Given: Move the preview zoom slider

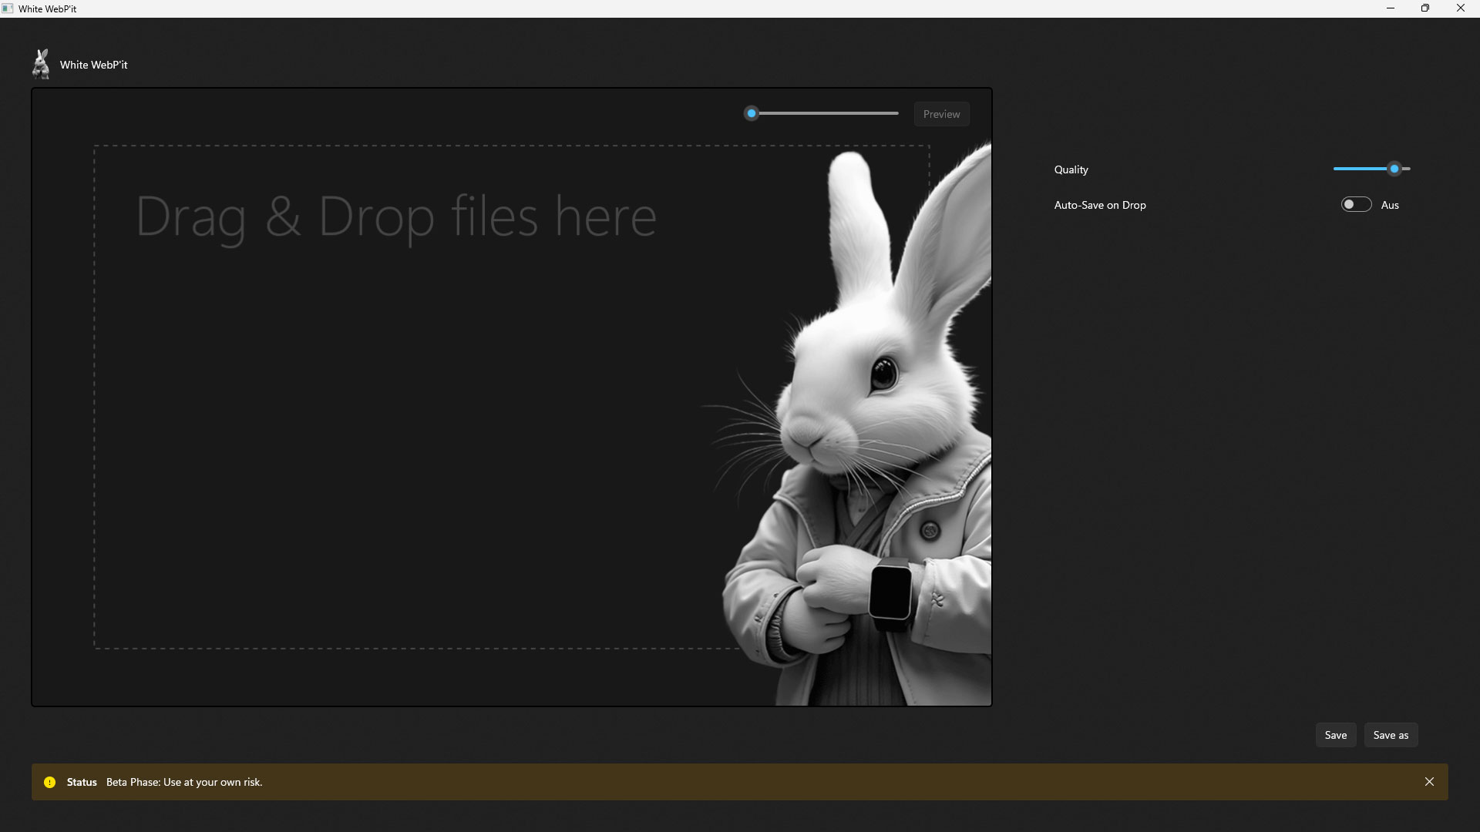Looking at the screenshot, I should point(752,112).
